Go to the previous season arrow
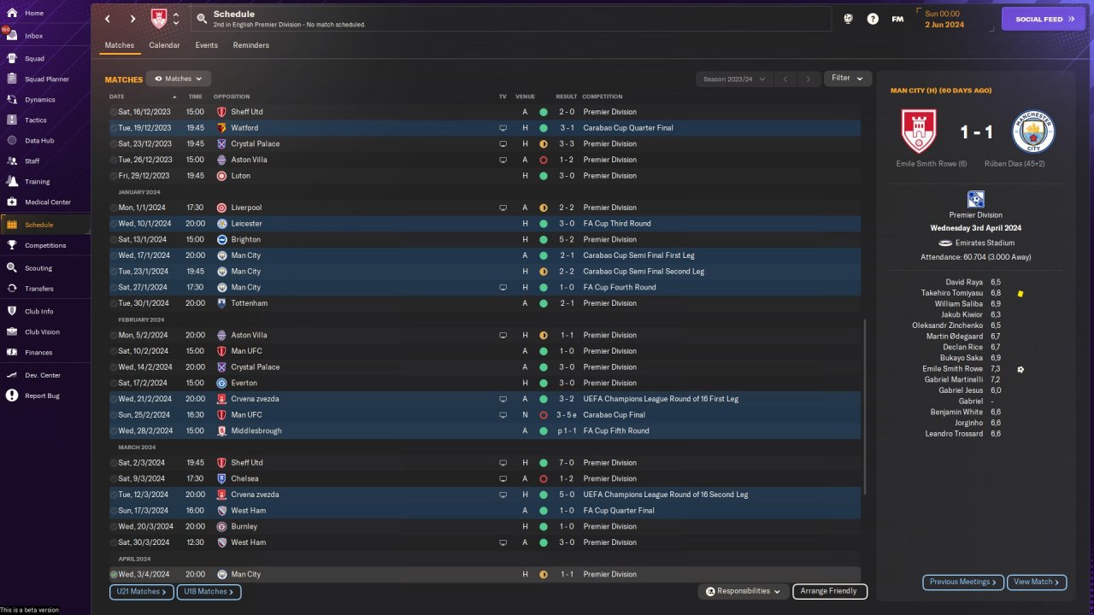Viewport: 1094px width, 615px height. click(785, 79)
